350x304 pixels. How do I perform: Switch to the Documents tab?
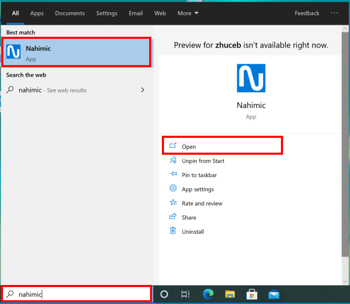point(70,13)
